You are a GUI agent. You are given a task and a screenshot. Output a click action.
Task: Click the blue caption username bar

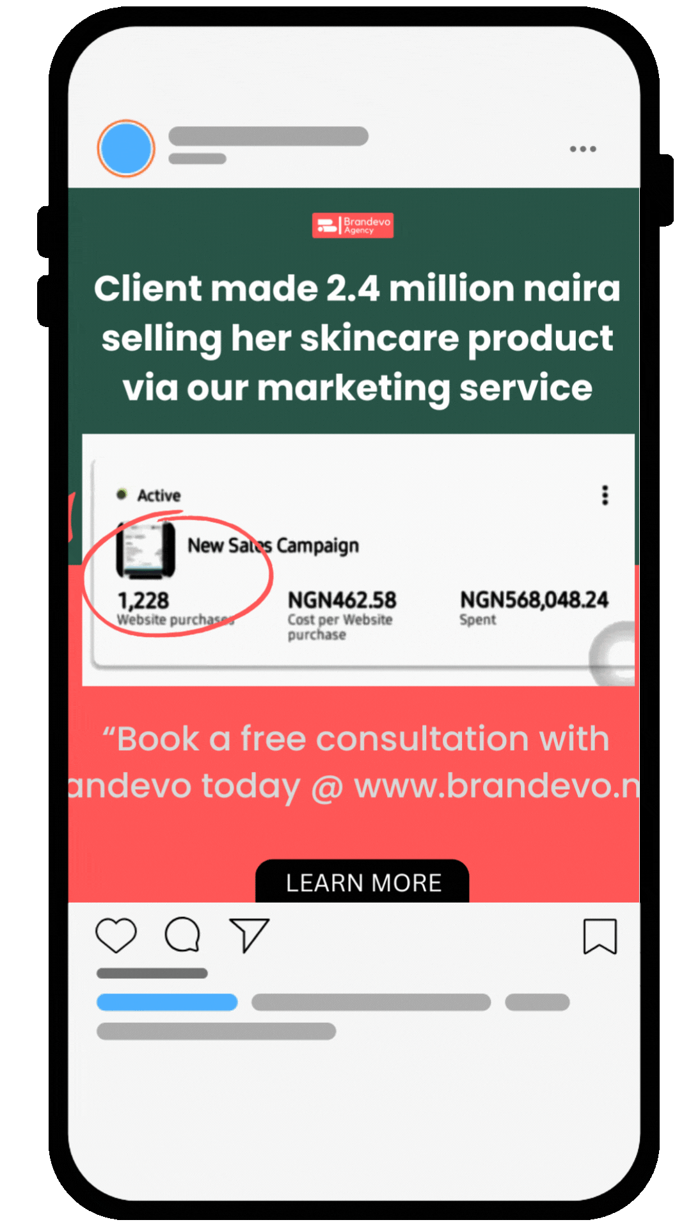tap(167, 1002)
